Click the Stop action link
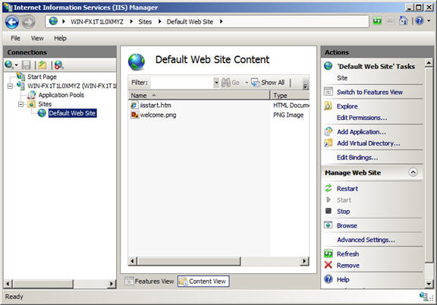 pyautogui.click(x=343, y=212)
